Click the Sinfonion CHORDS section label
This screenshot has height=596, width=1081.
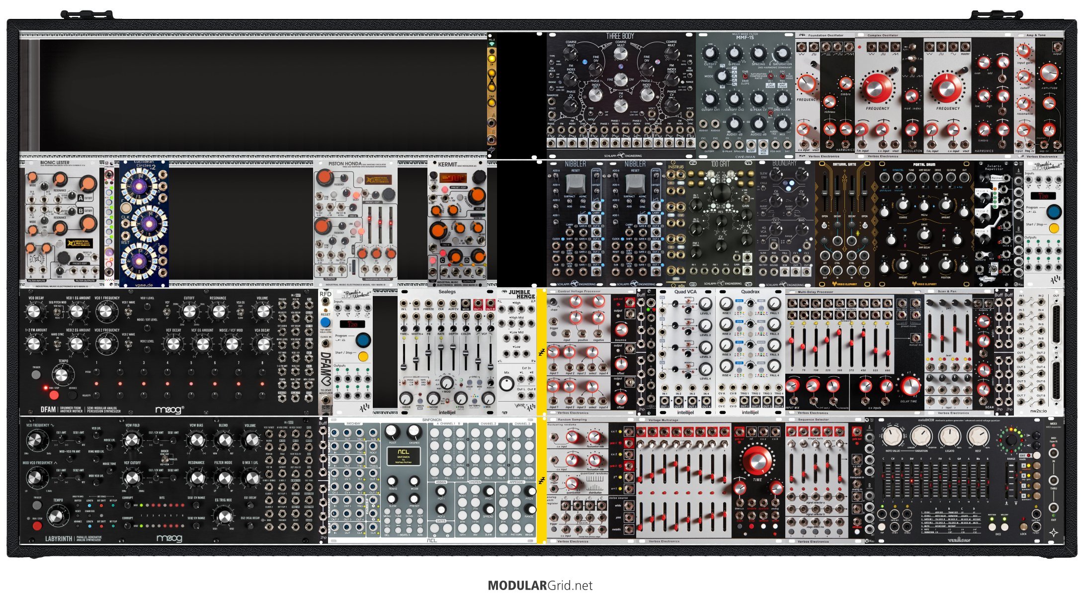point(475,482)
